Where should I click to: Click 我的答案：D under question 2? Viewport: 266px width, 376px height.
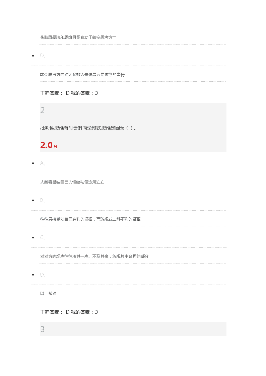point(84,312)
